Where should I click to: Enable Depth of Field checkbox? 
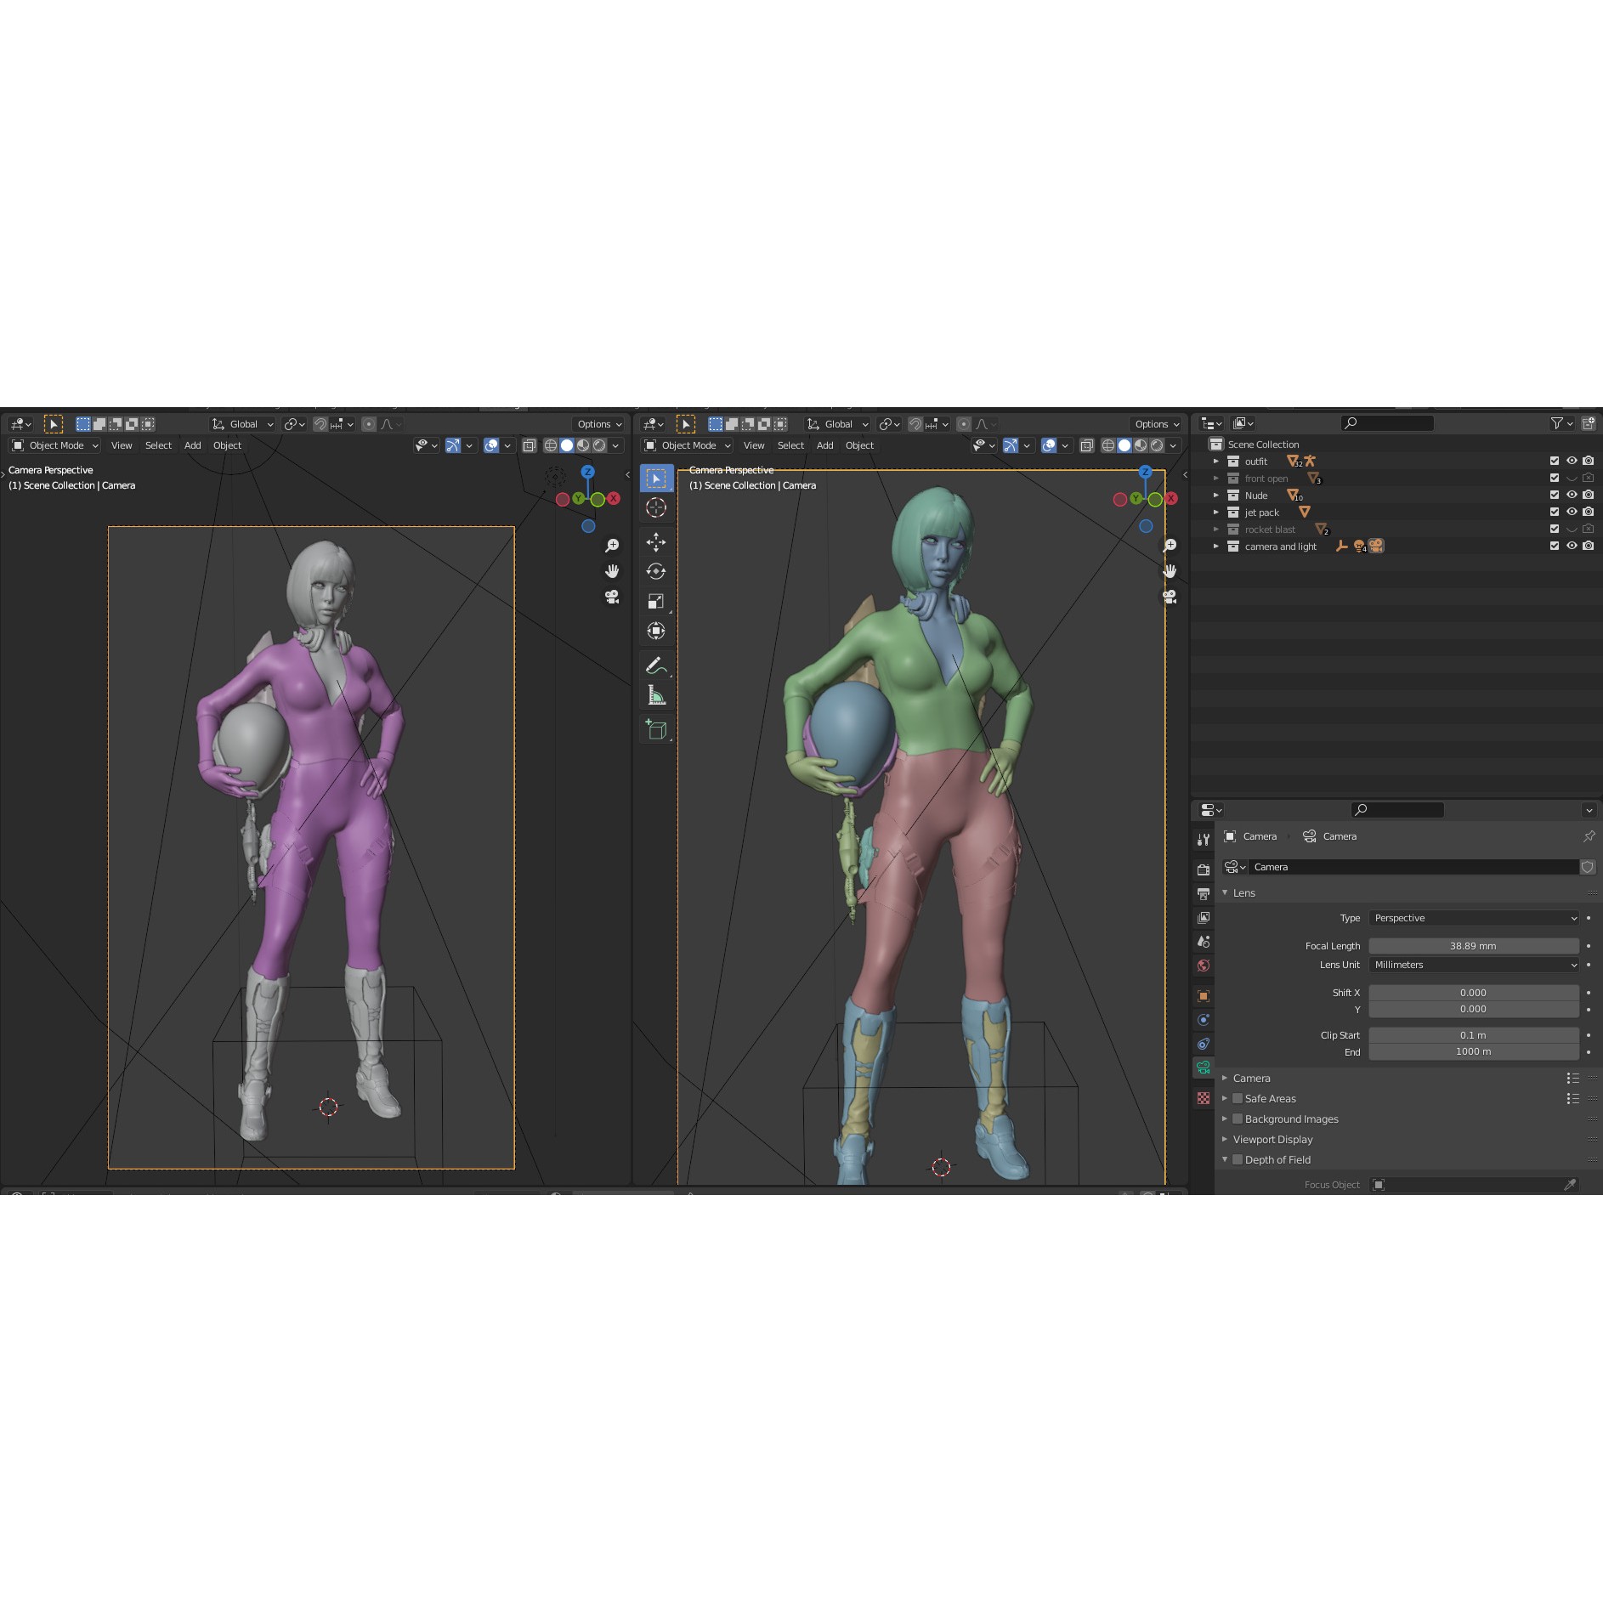pos(1238,1159)
